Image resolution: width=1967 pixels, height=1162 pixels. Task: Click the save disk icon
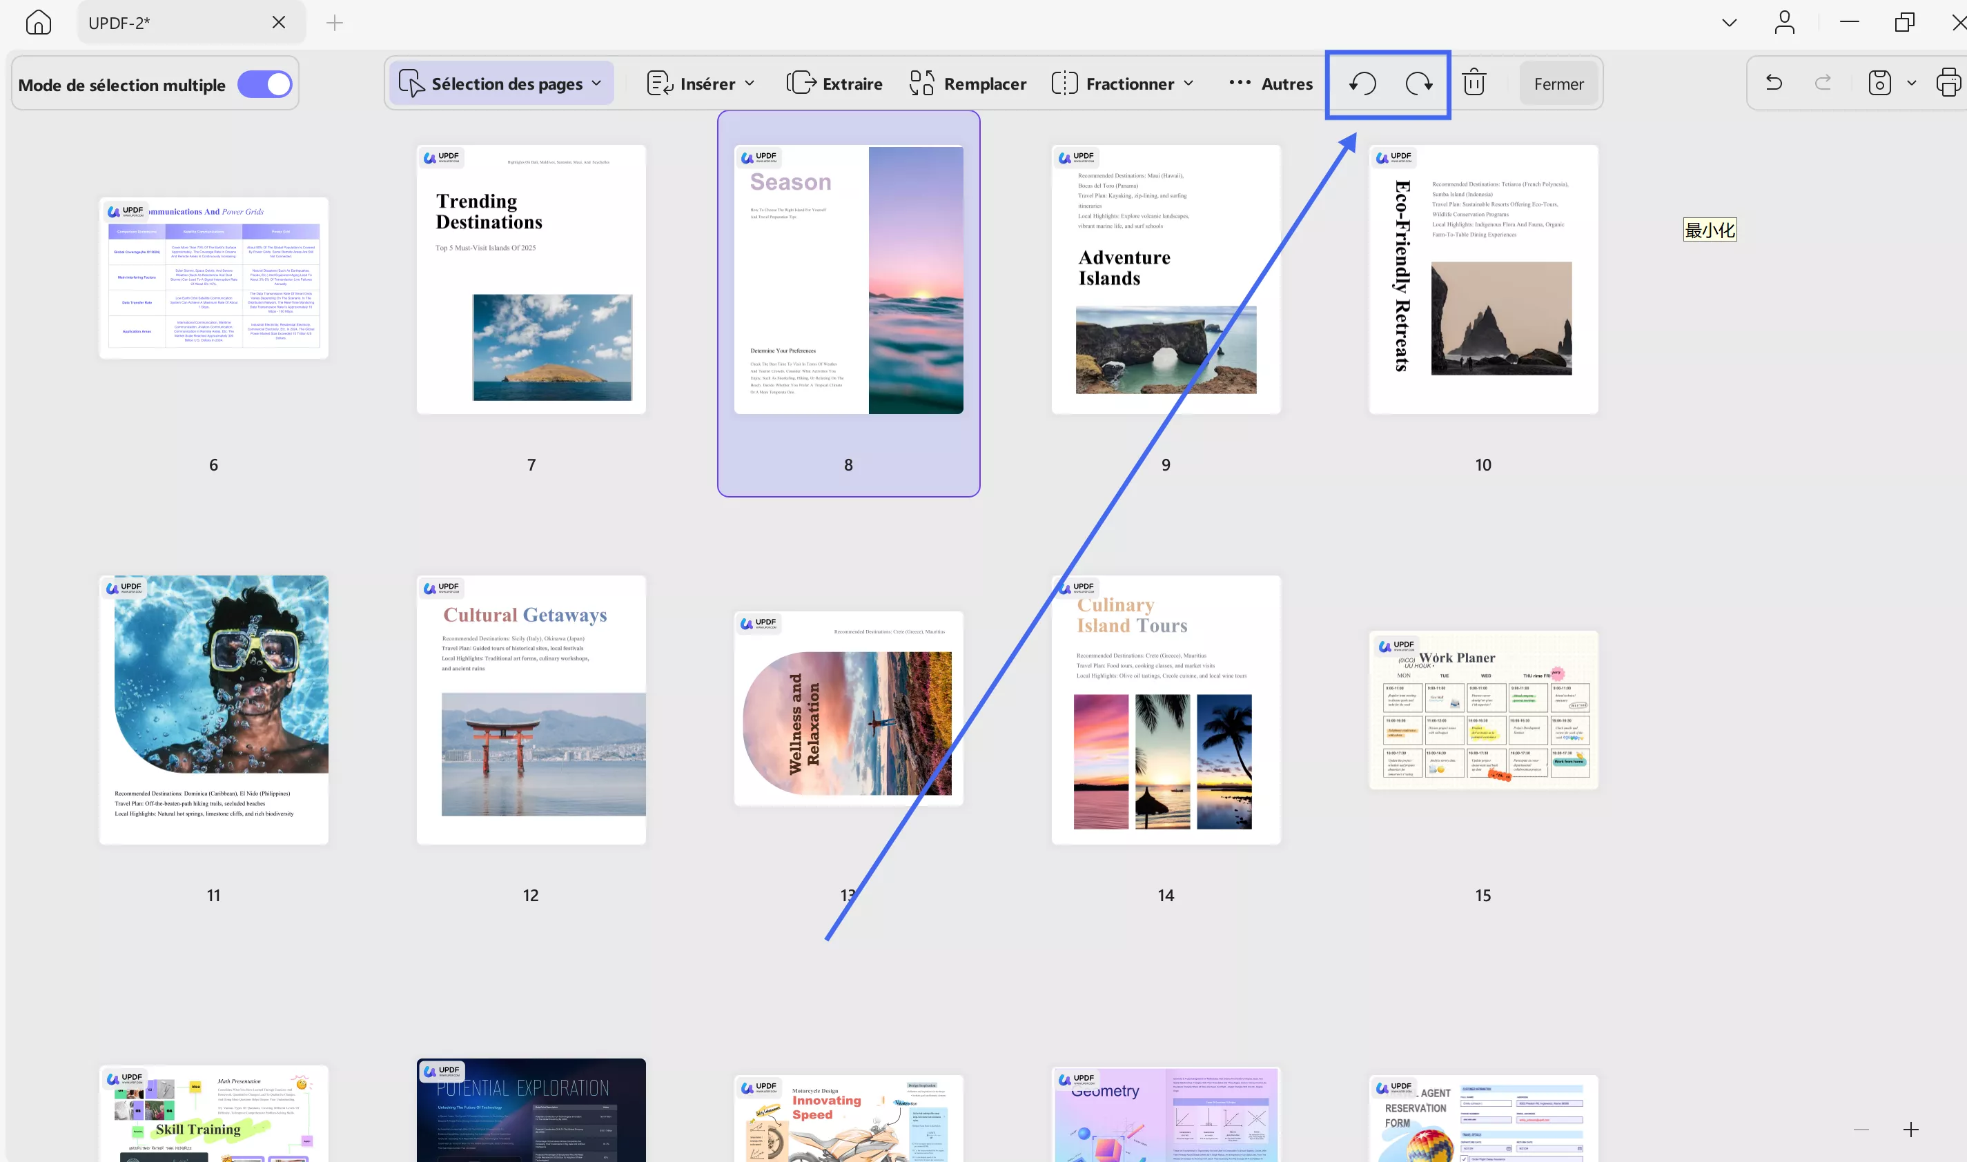pos(1879,83)
